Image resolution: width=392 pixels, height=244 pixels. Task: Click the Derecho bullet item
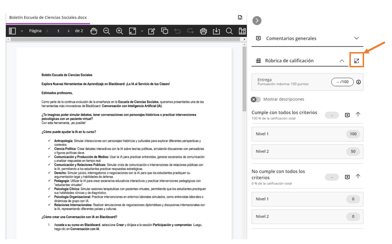[x=122, y=175]
